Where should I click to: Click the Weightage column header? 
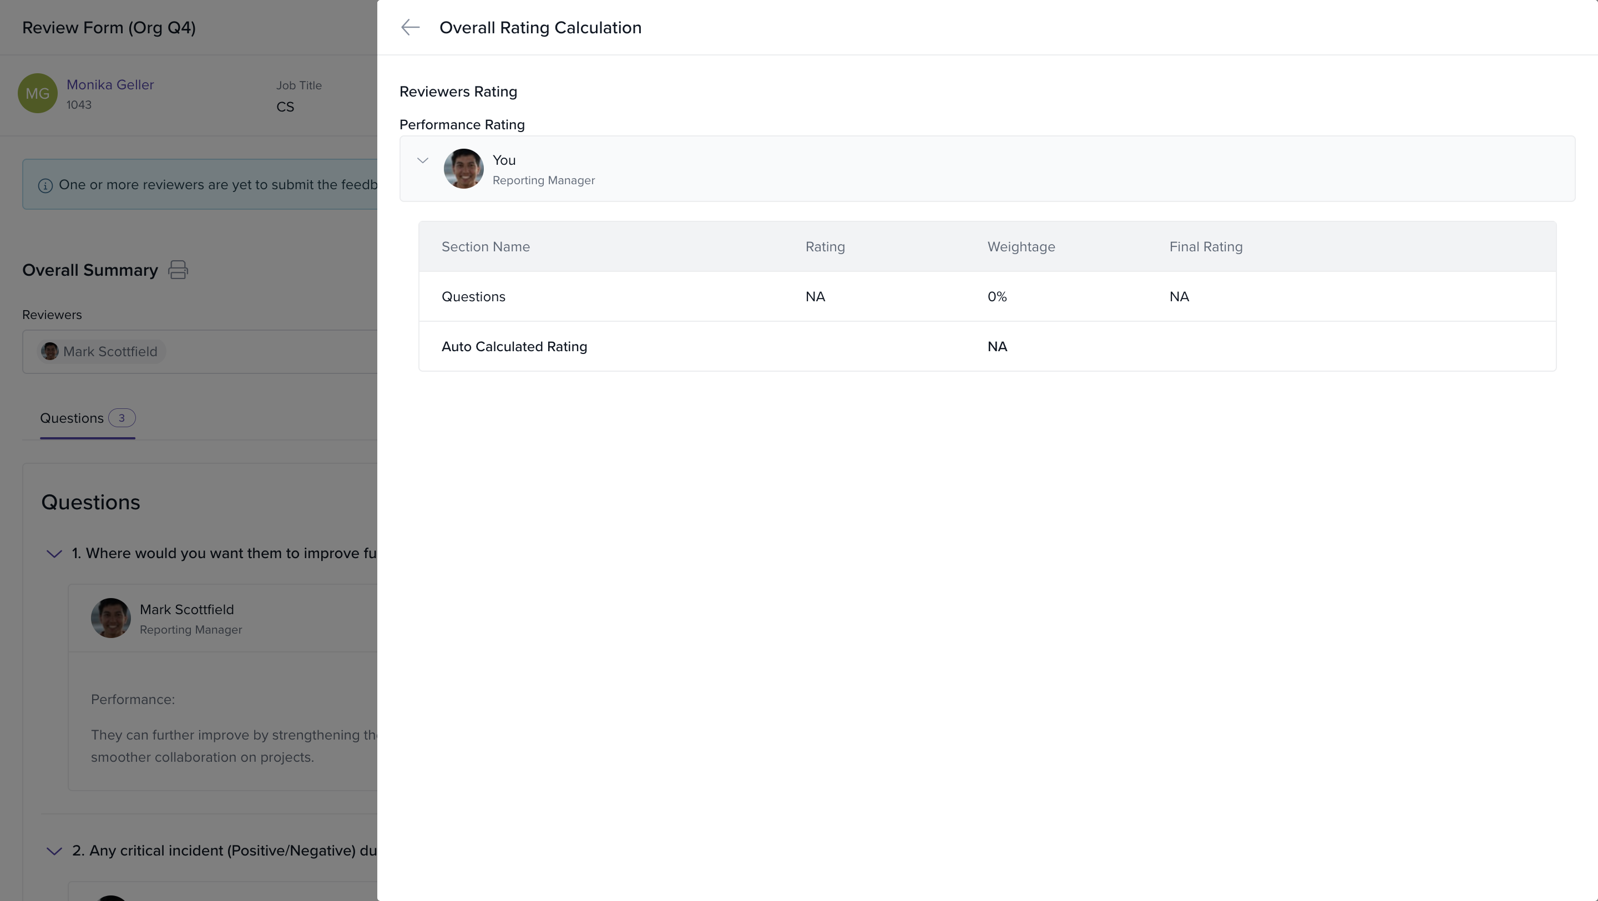[x=1021, y=247]
